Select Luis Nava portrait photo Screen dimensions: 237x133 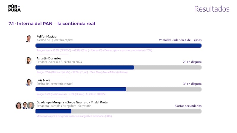point(29,83)
